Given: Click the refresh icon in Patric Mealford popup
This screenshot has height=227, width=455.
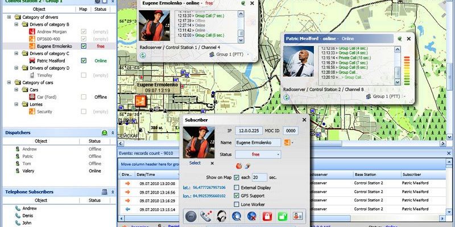Looking at the screenshot, I should click(287, 96).
